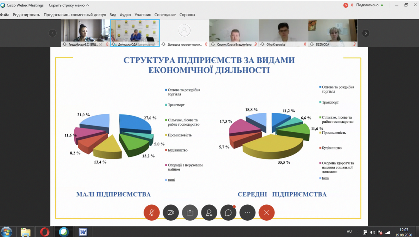
Task: Open the Вид menu
Action: (113, 15)
